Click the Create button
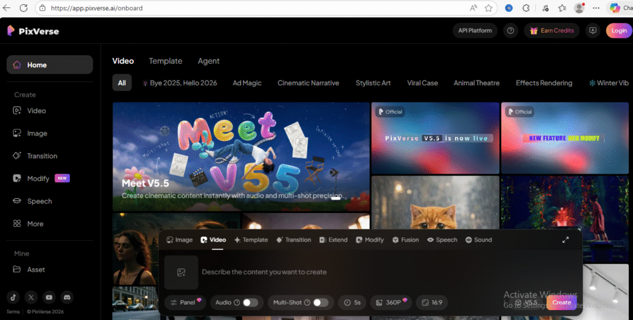 pos(561,302)
